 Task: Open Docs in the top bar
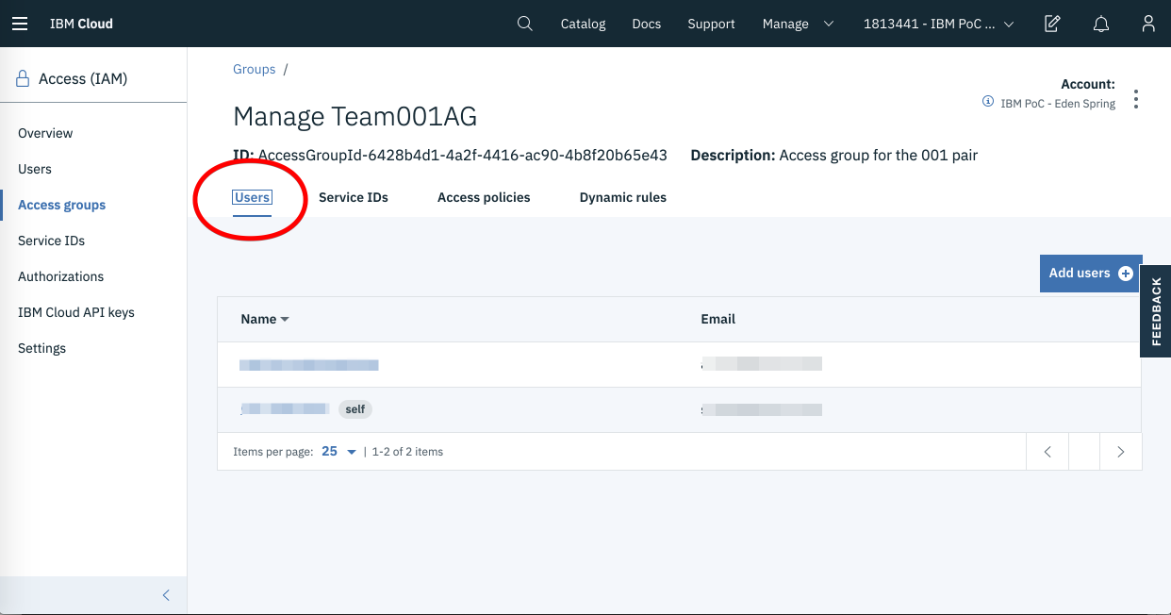[x=647, y=24]
